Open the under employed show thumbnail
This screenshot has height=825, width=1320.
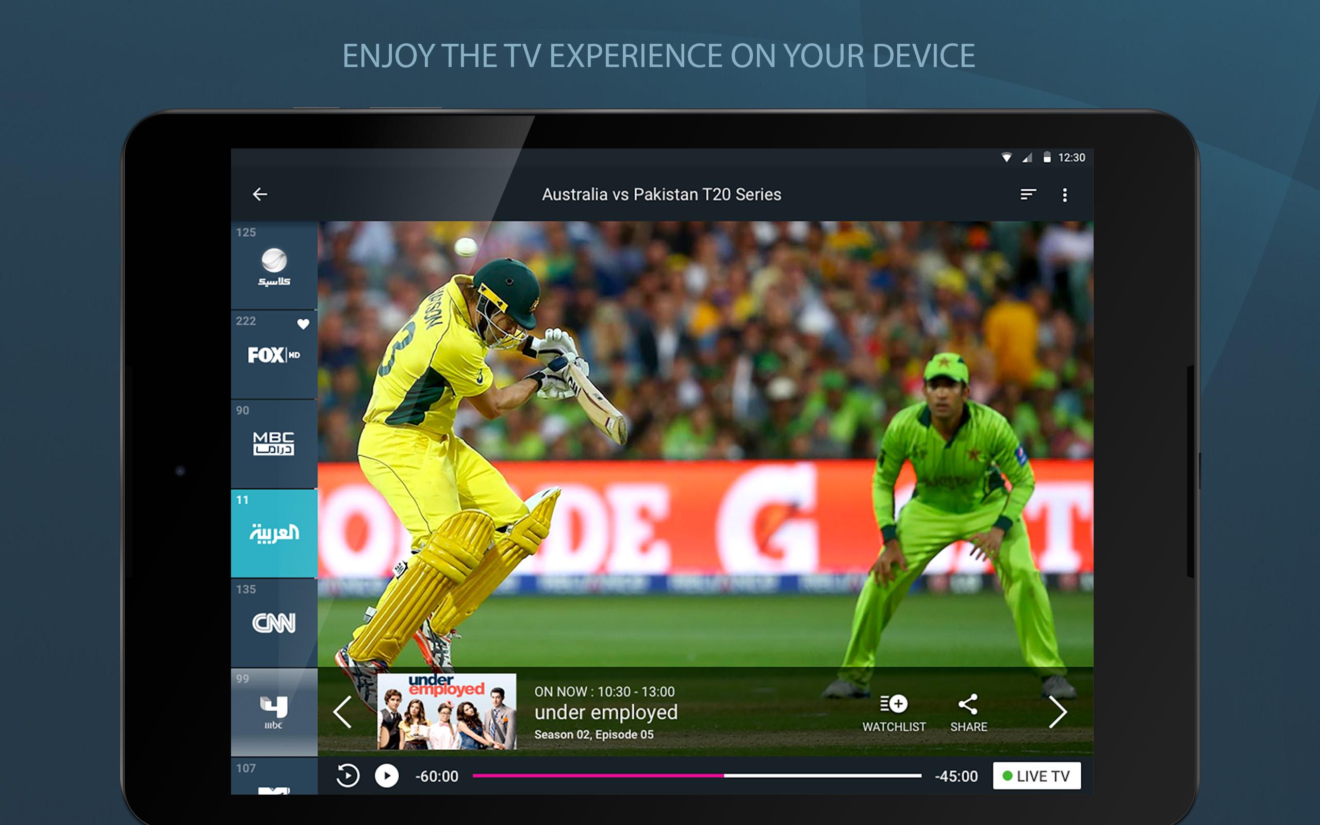[x=446, y=712]
